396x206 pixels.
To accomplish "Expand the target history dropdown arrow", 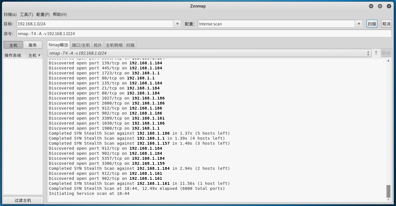I will (177, 24).
